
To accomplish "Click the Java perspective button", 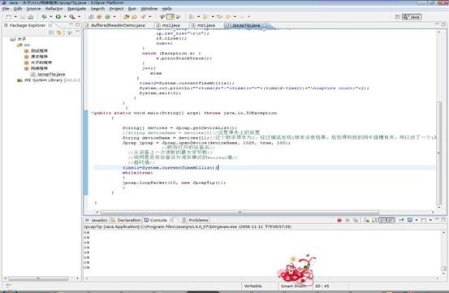I will pyautogui.click(x=412, y=17).
